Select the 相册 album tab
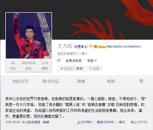The height and width of the screenshot is (130, 153). coord(111,81)
